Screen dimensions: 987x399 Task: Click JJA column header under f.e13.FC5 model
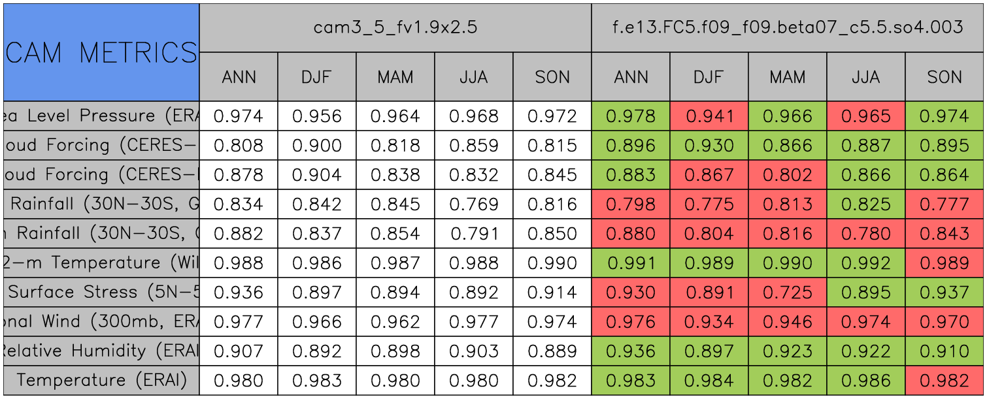[866, 77]
